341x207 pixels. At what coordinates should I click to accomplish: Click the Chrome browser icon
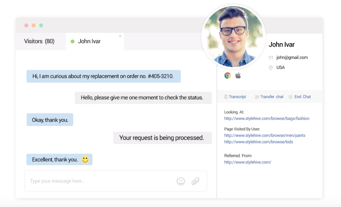point(228,75)
